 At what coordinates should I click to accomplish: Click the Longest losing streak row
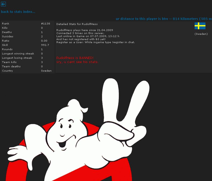tap(27, 58)
